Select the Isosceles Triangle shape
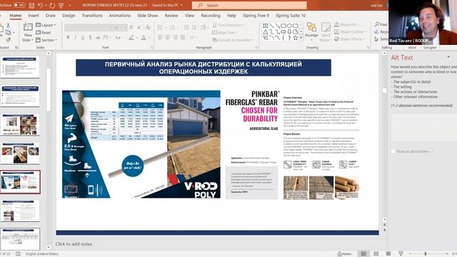The image size is (457, 257). click(265, 31)
